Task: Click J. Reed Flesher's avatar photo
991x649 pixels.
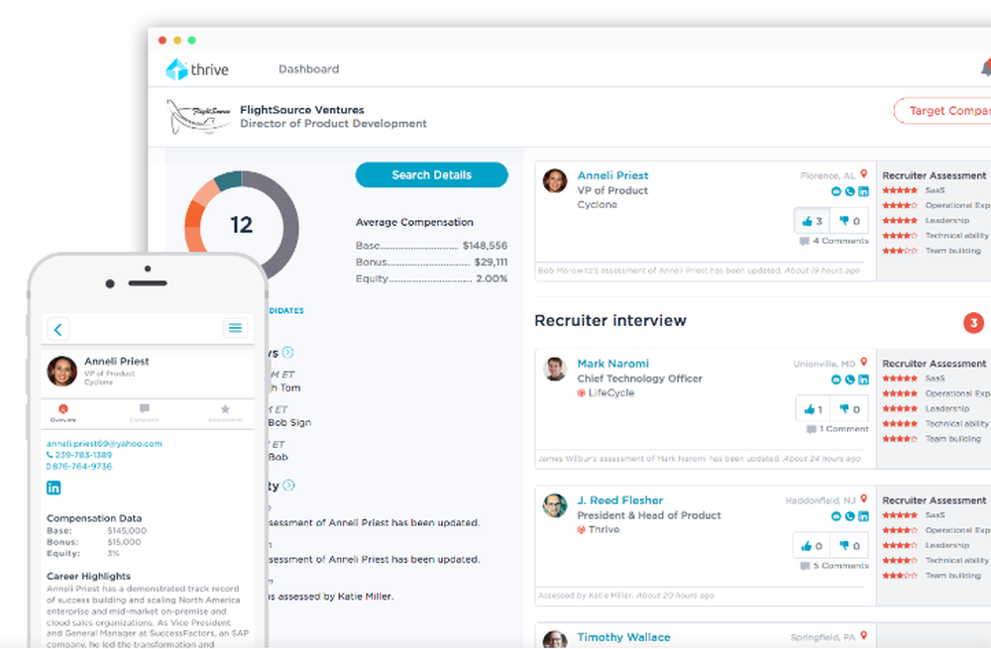Action: point(555,505)
